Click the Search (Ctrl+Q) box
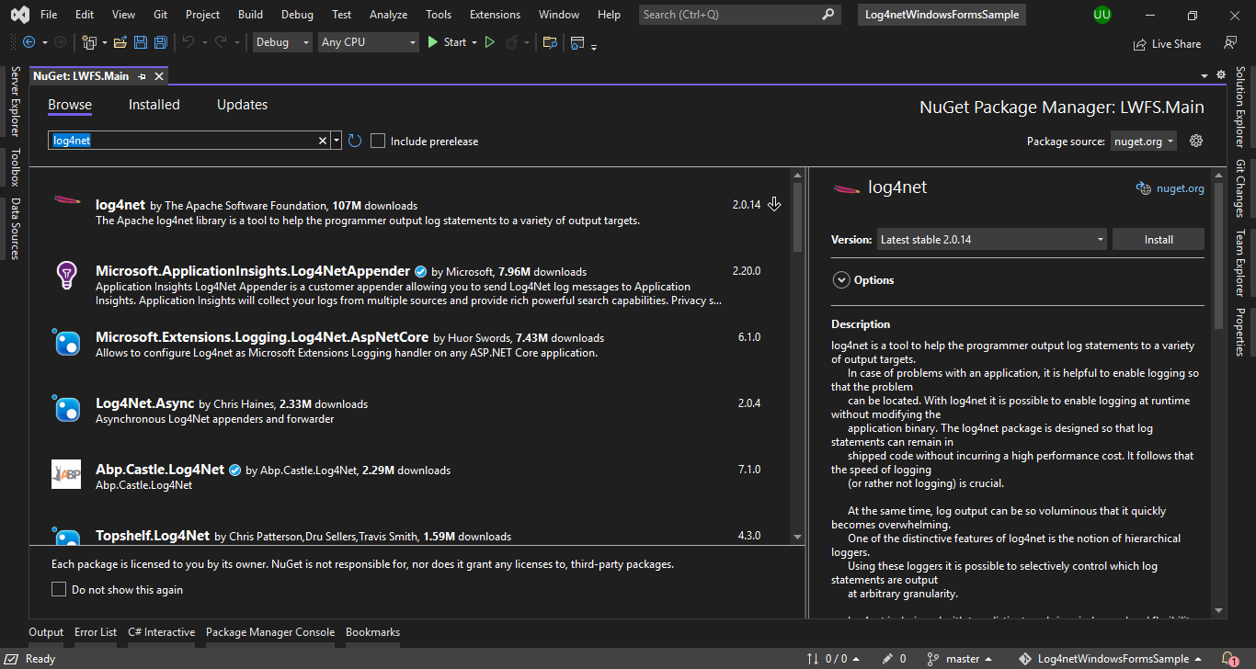1256x669 pixels. coord(740,15)
